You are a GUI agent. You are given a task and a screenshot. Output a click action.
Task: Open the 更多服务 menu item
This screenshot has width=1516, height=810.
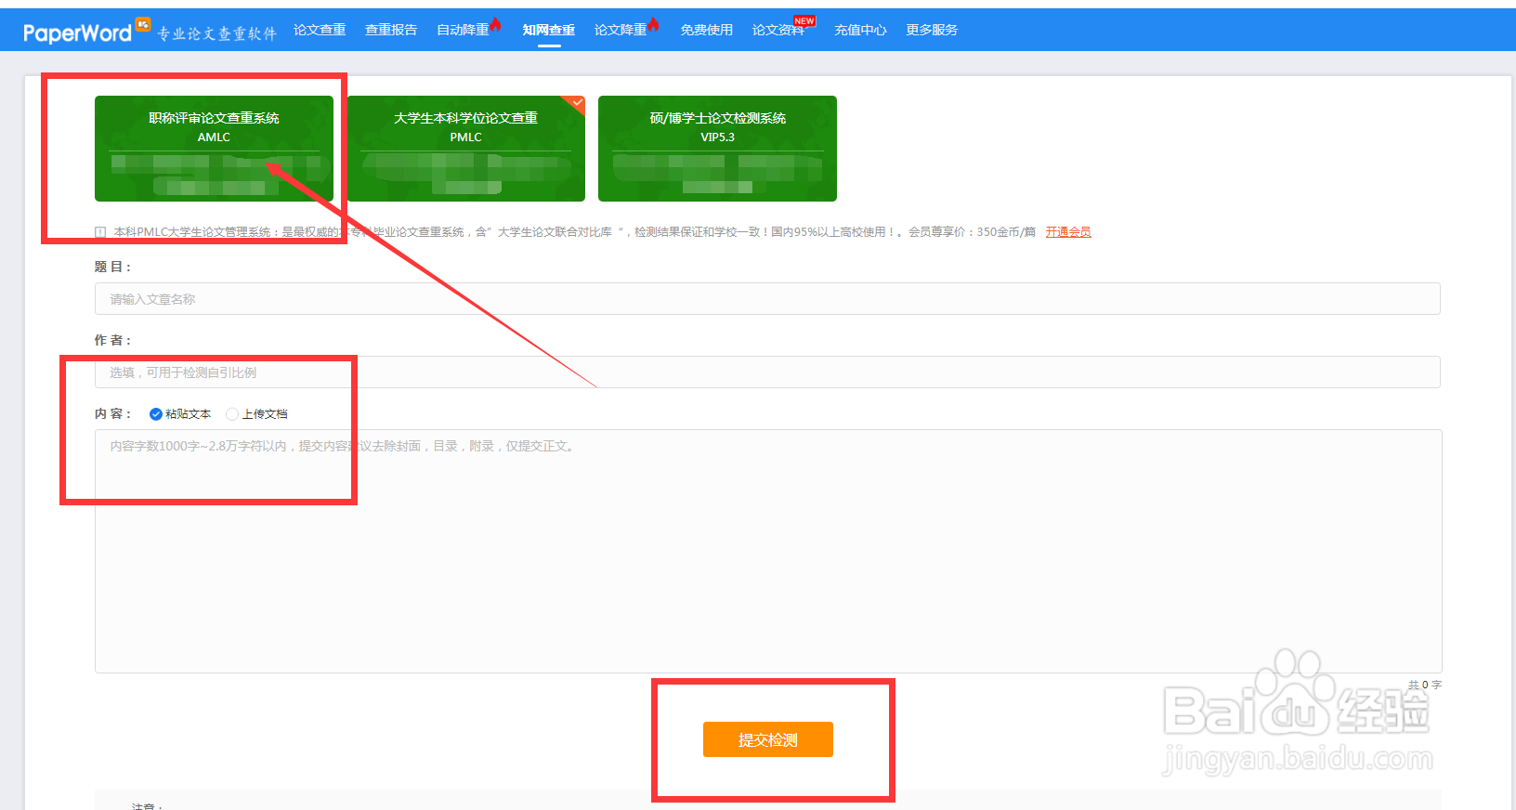pos(932,30)
